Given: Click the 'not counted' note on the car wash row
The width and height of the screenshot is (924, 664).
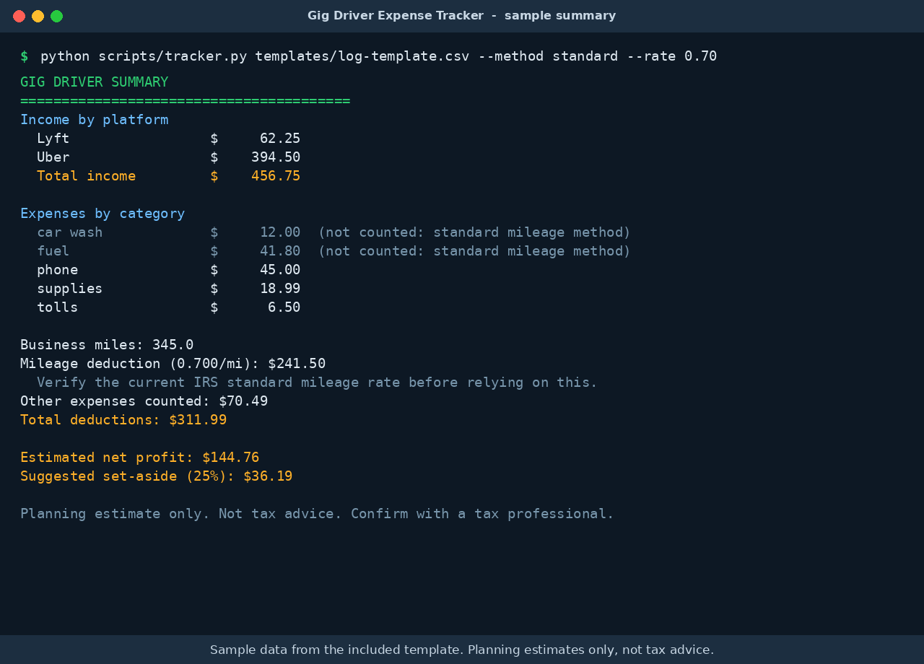Looking at the screenshot, I should [474, 232].
